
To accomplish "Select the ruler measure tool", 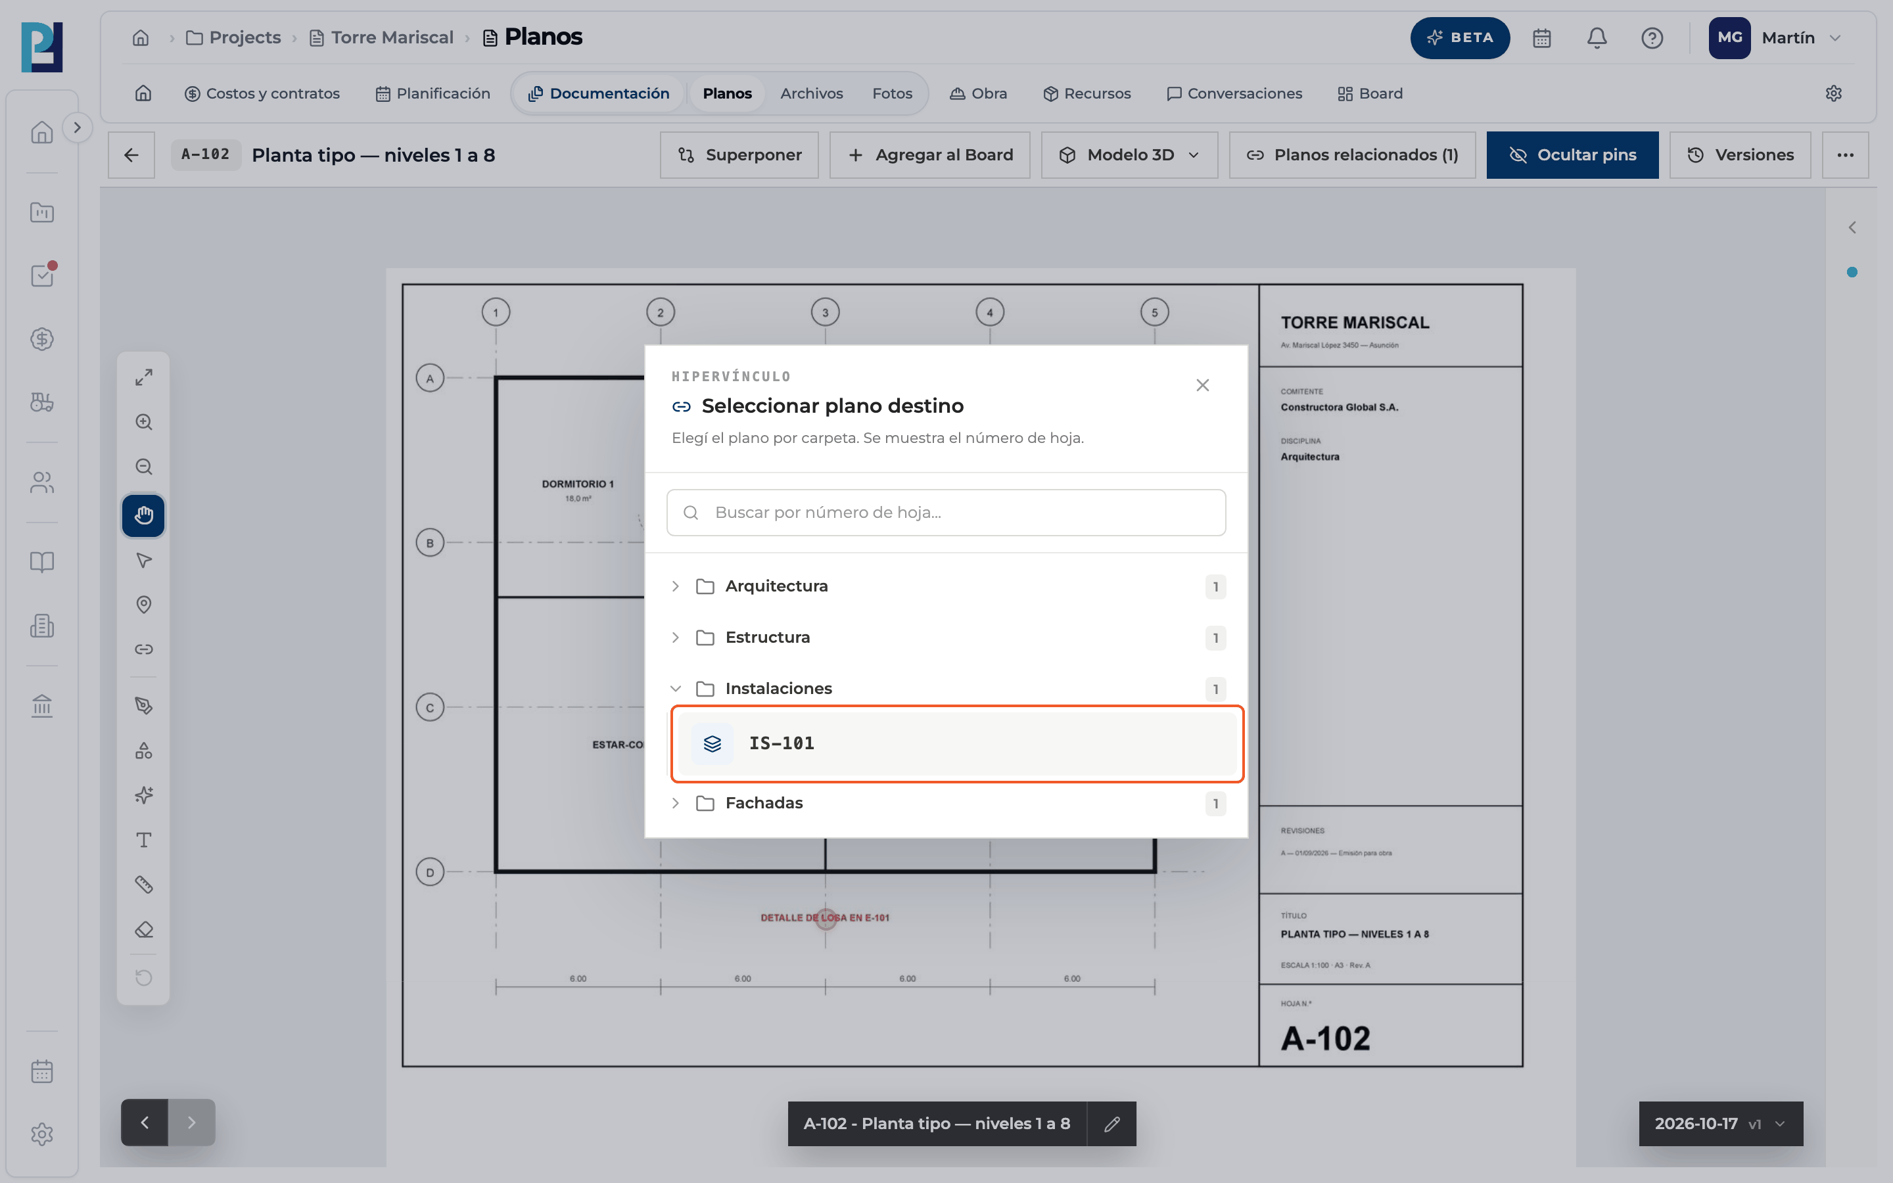I will pos(143,884).
